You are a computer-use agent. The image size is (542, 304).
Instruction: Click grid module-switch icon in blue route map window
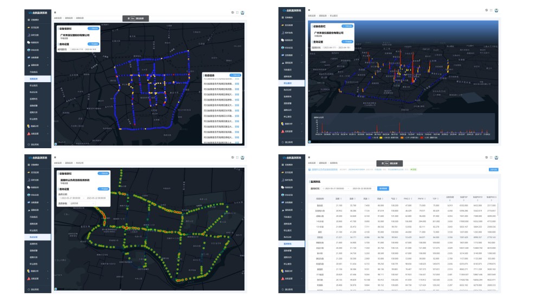(x=29, y=20)
